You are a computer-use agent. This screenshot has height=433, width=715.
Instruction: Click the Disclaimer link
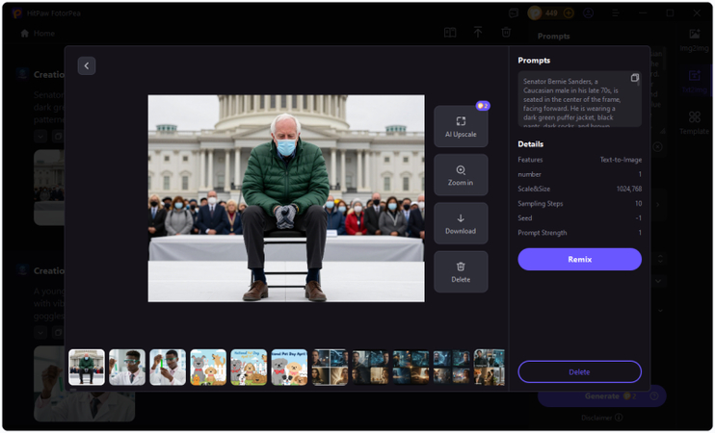pyautogui.click(x=602, y=418)
